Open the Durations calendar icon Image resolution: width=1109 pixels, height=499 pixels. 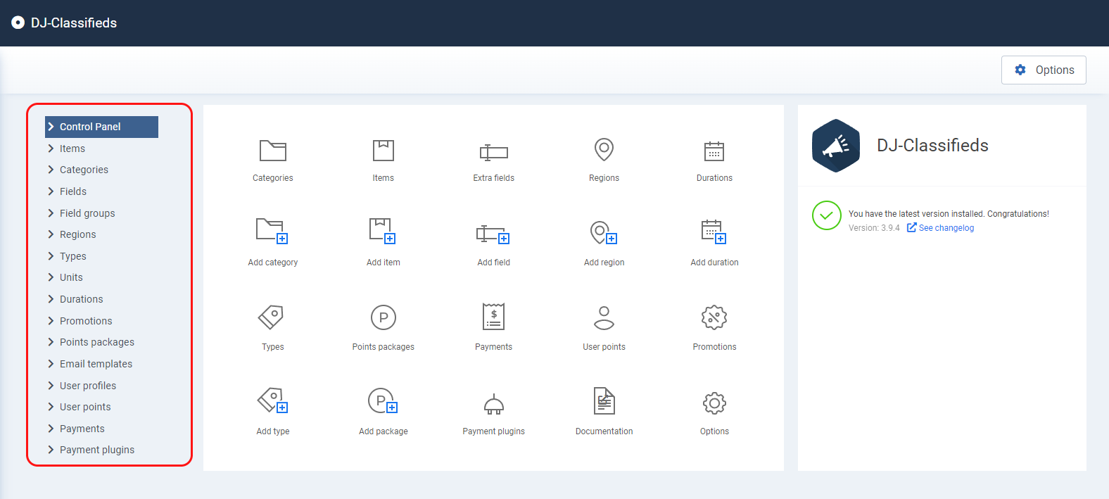click(x=714, y=151)
